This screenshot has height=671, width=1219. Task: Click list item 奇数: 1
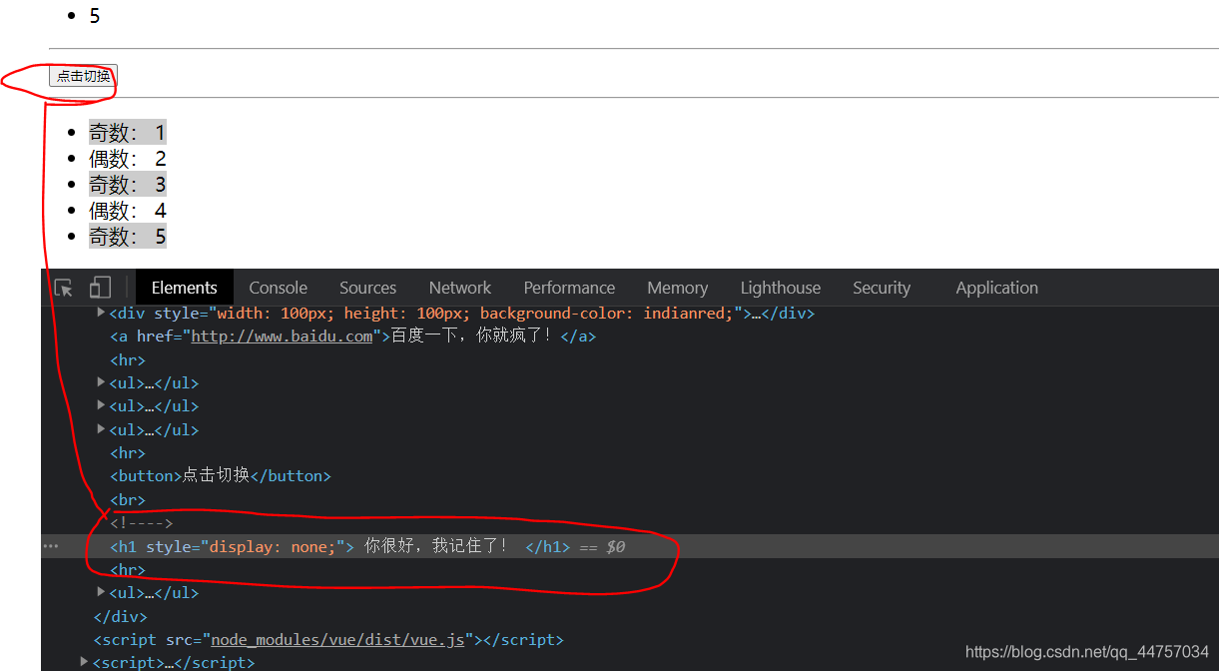tap(128, 132)
